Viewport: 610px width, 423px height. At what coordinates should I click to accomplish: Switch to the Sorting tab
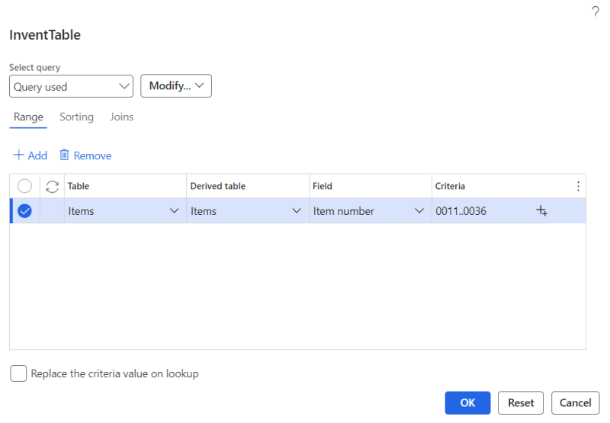coord(76,117)
